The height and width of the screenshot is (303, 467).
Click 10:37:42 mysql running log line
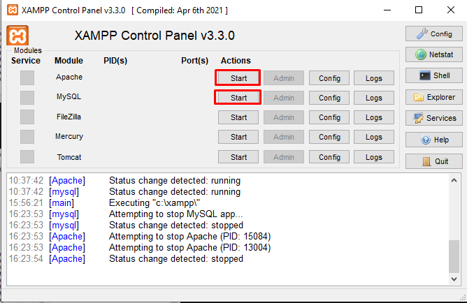(124, 192)
